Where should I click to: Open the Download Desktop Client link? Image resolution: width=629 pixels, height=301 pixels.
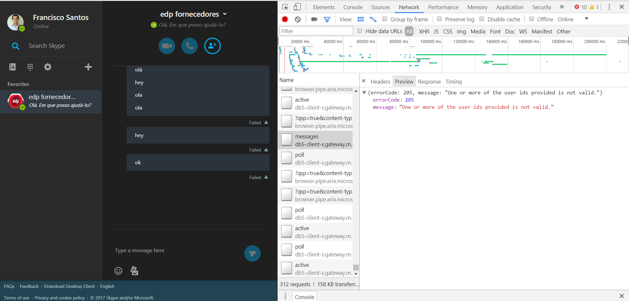[x=69, y=286]
